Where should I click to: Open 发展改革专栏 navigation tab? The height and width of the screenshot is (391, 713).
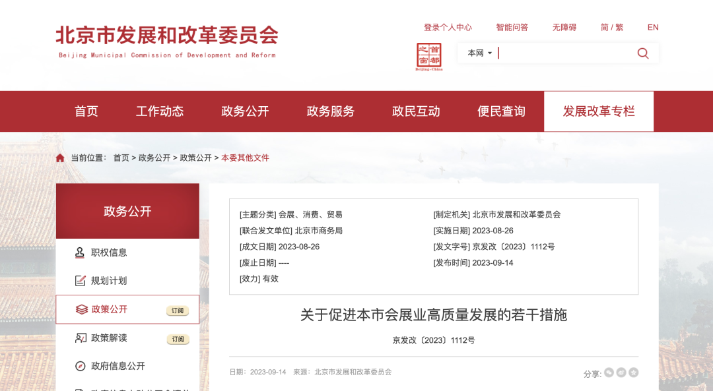click(599, 111)
